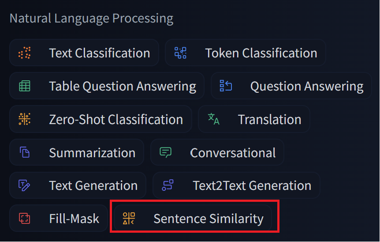
Task: Filter by Text Classification label
Action: click(100, 53)
